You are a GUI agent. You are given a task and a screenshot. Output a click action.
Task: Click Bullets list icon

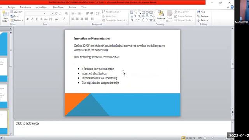(x=73, y=14)
